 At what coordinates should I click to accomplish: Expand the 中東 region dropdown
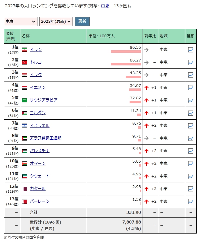click(21, 21)
